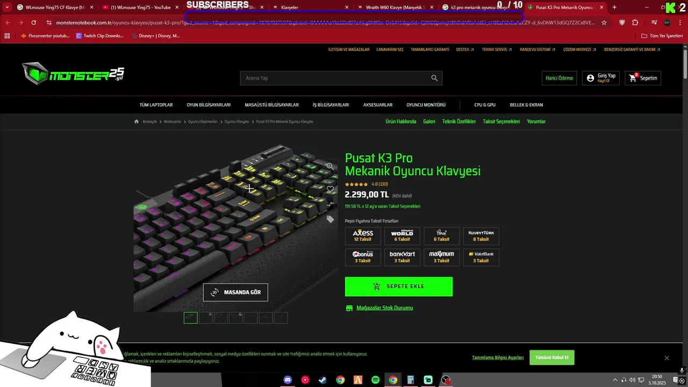Open the TÜM LAPTOPLAR menu
Image resolution: width=688 pixels, height=387 pixels.
156,105
